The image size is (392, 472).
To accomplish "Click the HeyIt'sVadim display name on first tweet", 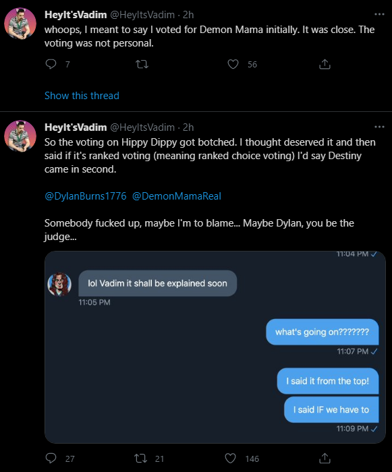I will click(76, 14).
